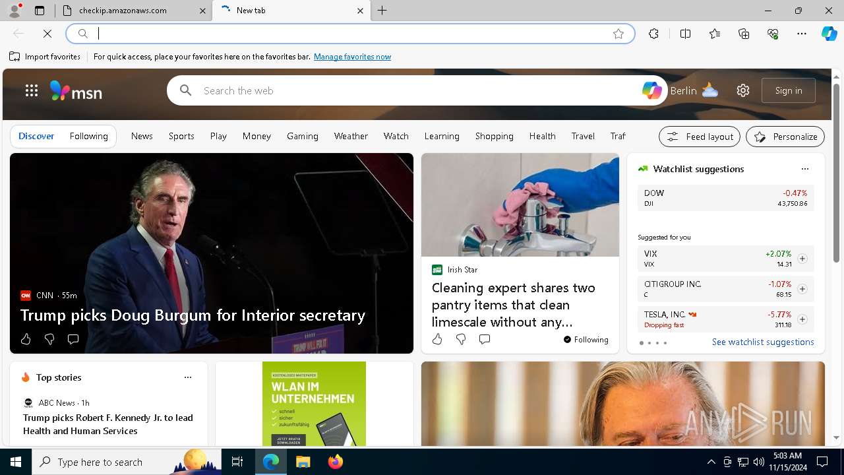Open the WLAN im Unternehmen ad
Screen dimensions: 844x475
[x=314, y=404]
